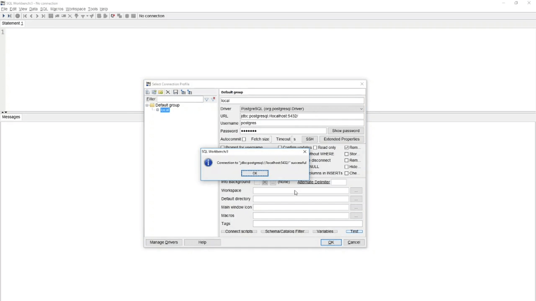Toggle the Hide... checkbox
Image resolution: width=536 pixels, height=301 pixels.
coord(346,167)
